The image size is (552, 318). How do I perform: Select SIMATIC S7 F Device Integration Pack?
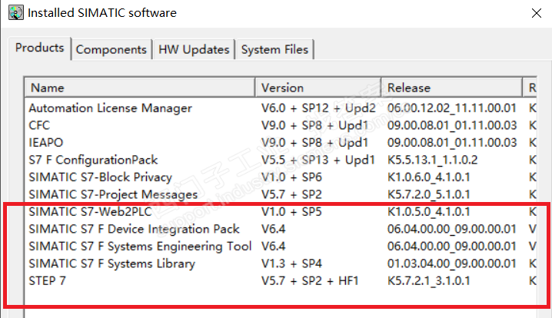pos(135,229)
